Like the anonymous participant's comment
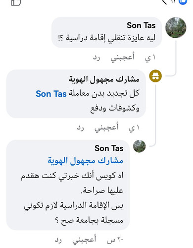 pos(106,127)
